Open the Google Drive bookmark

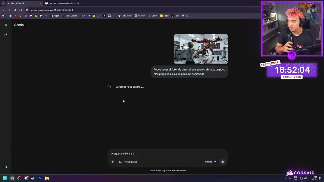coord(26,16)
